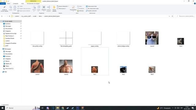The width and height of the screenshot is (196, 110).
Task: Open Papelera de reciclaje in sidebar
Action: [11, 34]
